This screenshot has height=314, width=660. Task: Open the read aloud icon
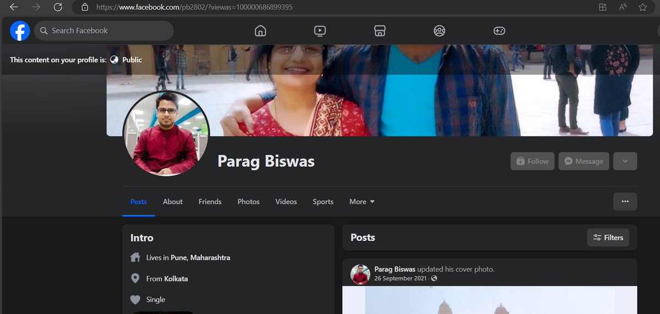coord(623,7)
